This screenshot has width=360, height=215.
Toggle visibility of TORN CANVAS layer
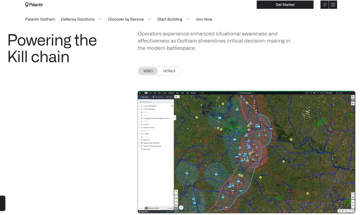click(x=172, y=106)
